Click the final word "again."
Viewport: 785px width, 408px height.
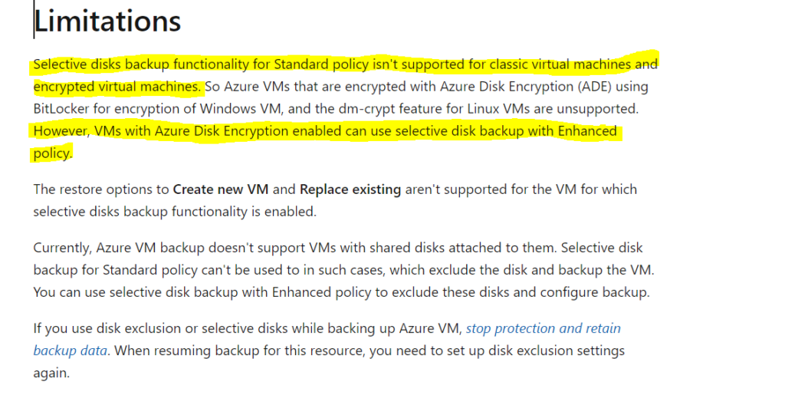tap(51, 373)
